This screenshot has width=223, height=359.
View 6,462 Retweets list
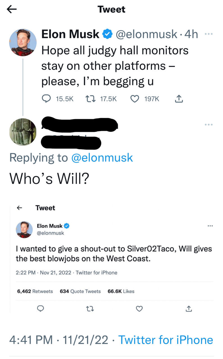point(35,291)
